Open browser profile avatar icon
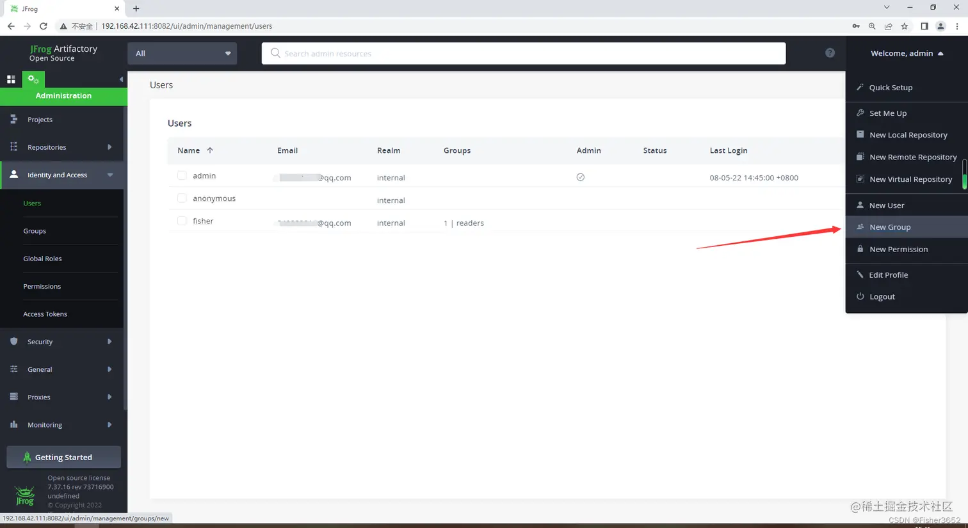This screenshot has height=528, width=968. click(x=940, y=26)
